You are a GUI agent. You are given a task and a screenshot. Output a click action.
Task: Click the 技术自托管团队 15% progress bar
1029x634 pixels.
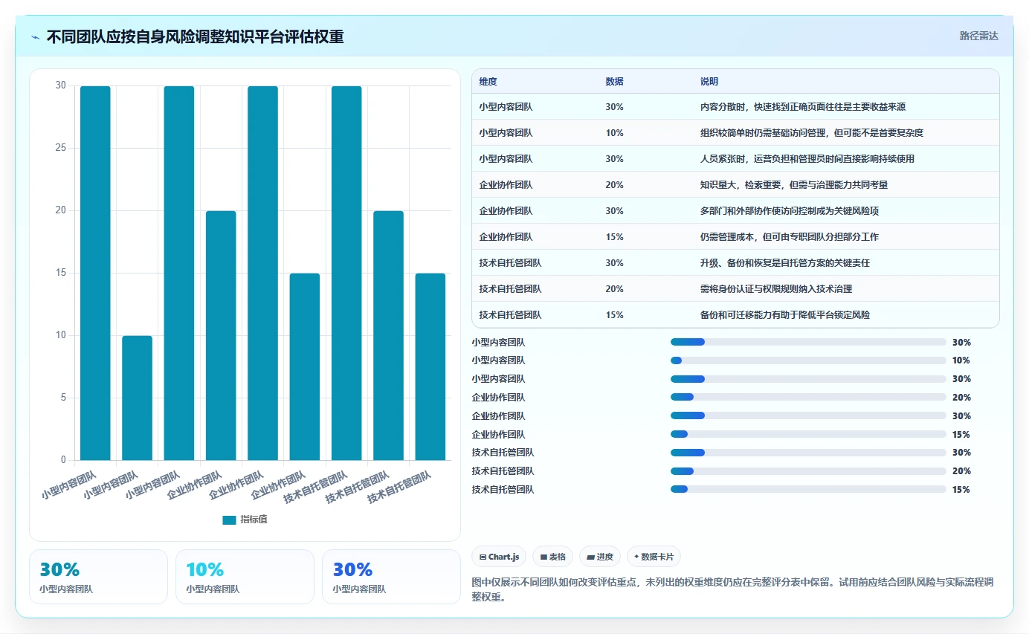(808, 489)
